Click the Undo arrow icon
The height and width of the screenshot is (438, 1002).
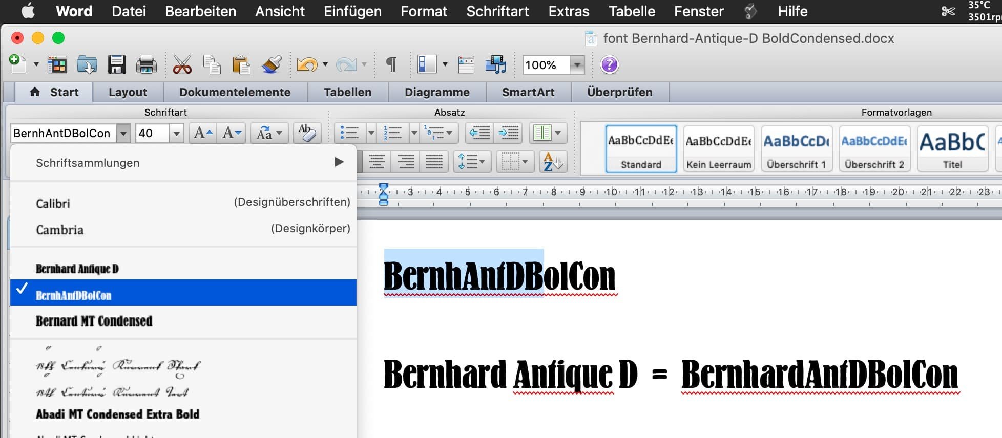click(x=307, y=65)
